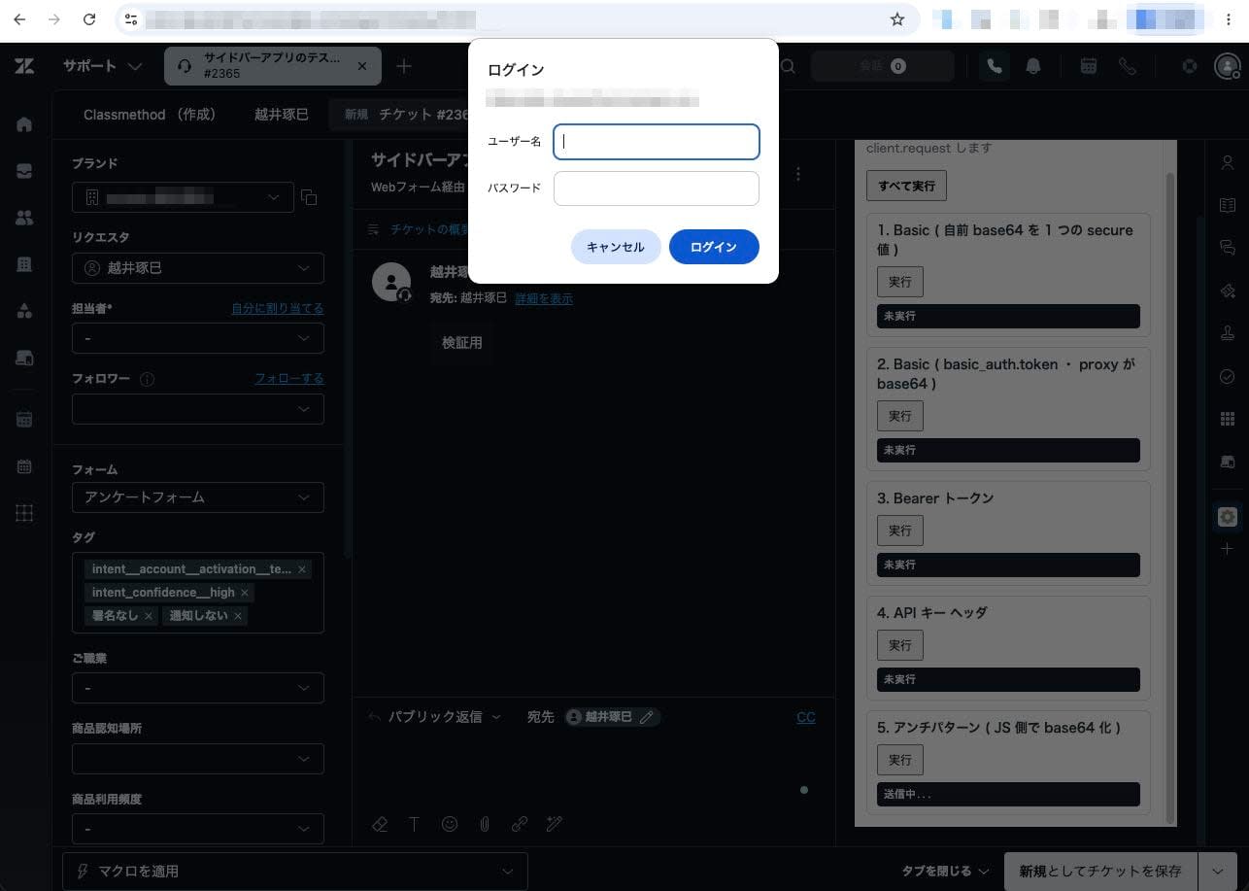Click ログイン button in dialog
Viewport: 1249px width, 891px height.
[714, 247]
